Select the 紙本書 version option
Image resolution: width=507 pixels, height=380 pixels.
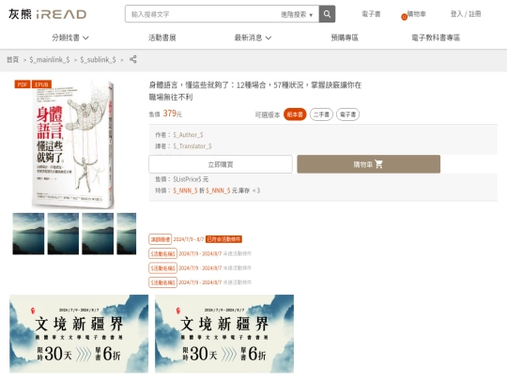295,114
